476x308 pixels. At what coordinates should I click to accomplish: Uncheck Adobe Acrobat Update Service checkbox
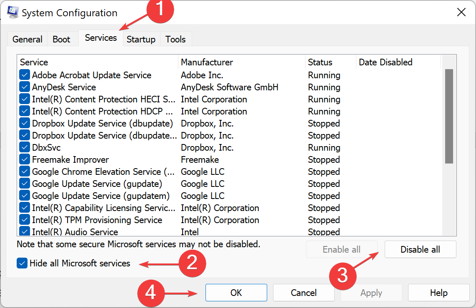pyautogui.click(x=24, y=75)
